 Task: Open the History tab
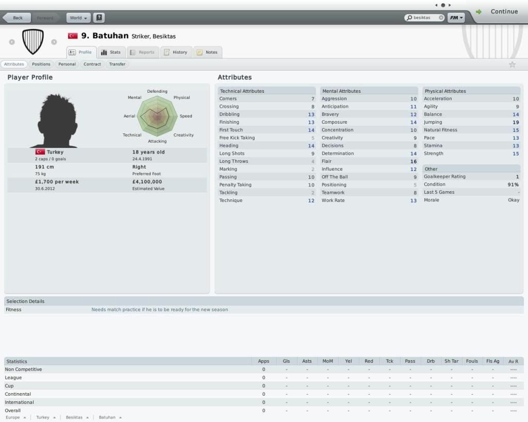coord(176,52)
